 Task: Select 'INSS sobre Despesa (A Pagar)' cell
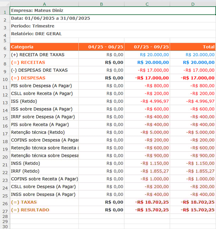pyautogui.click(x=44, y=194)
